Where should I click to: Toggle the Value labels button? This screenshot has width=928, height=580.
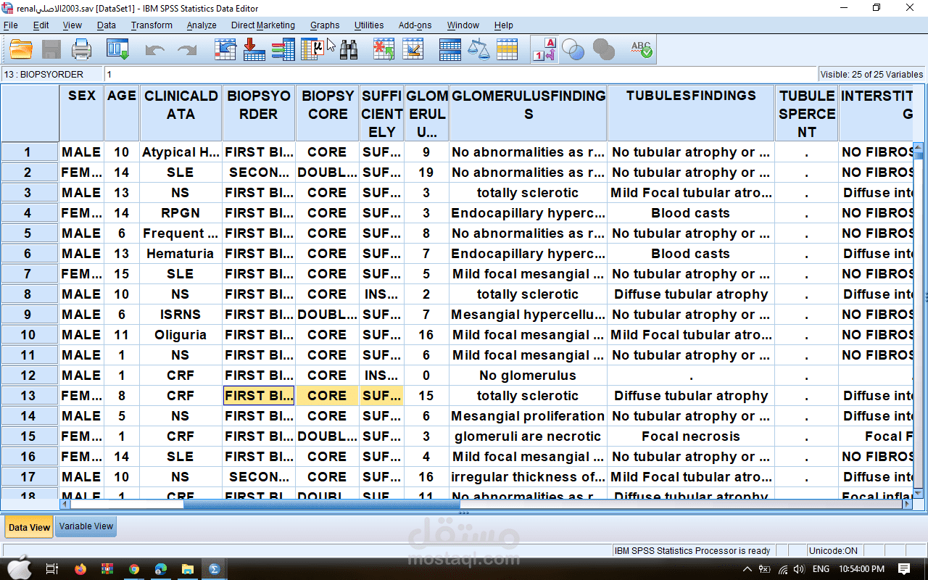(544, 50)
